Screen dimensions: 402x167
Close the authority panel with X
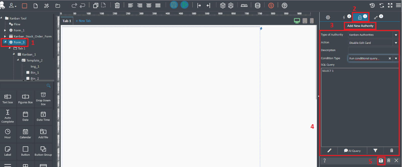[x=396, y=160]
